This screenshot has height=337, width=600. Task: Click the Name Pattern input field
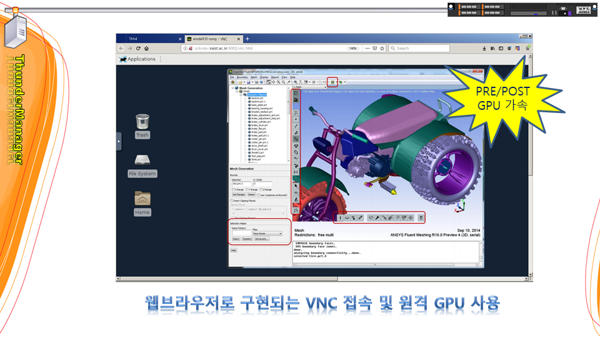(241, 232)
